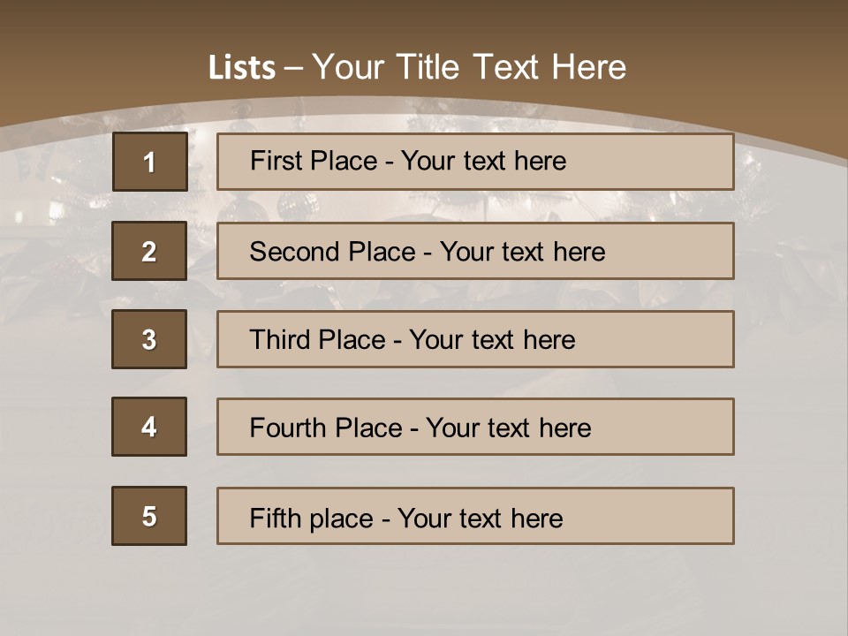Select the Your Title Text Here heading

(469, 67)
